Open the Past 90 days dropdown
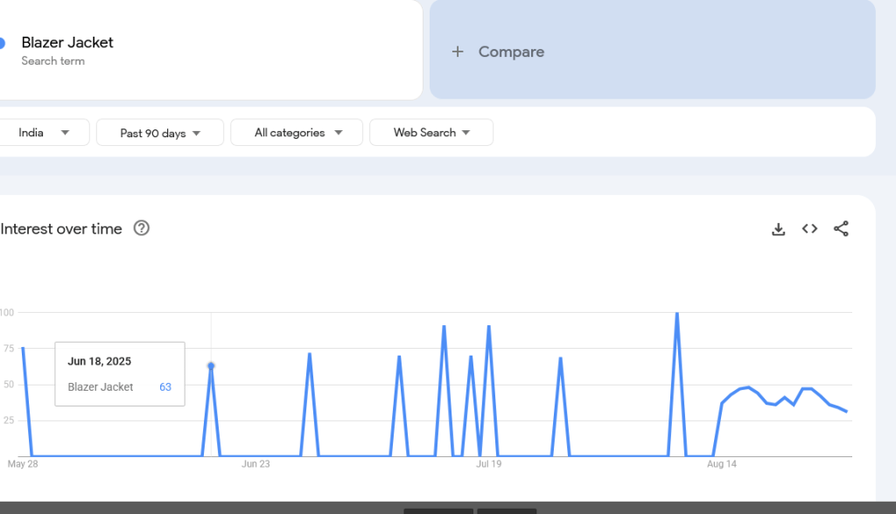This screenshot has width=896, height=514. (160, 133)
